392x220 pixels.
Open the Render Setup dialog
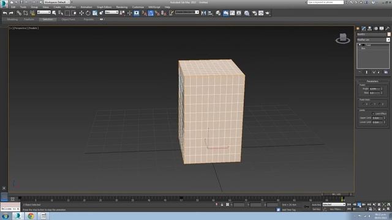point(254,13)
